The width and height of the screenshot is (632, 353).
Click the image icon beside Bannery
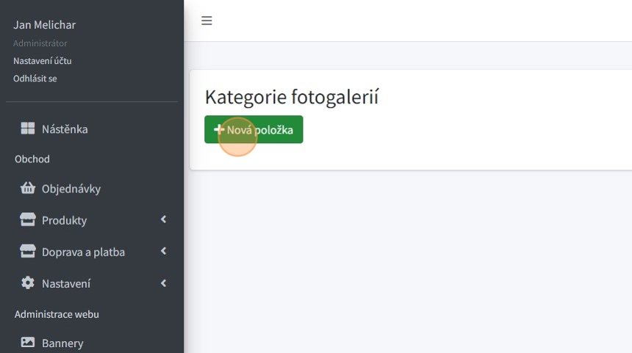(x=28, y=342)
